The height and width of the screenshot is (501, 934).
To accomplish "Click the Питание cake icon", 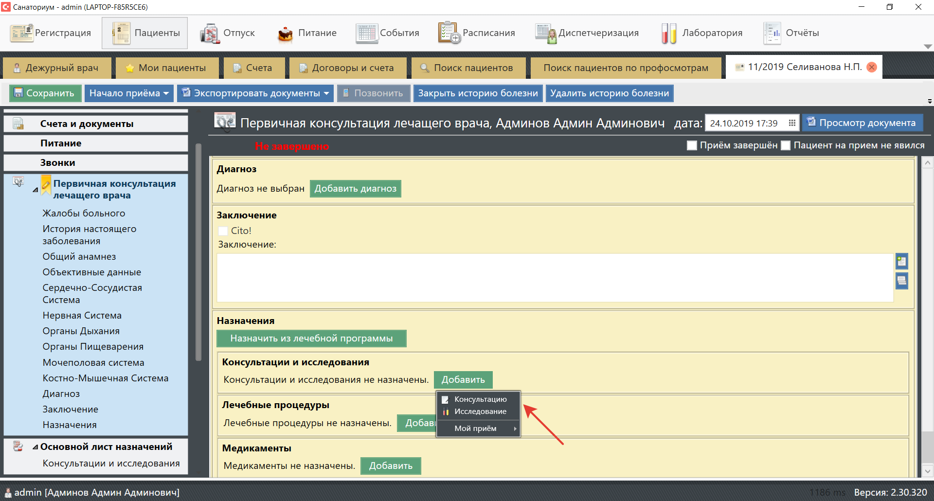I will click(285, 34).
